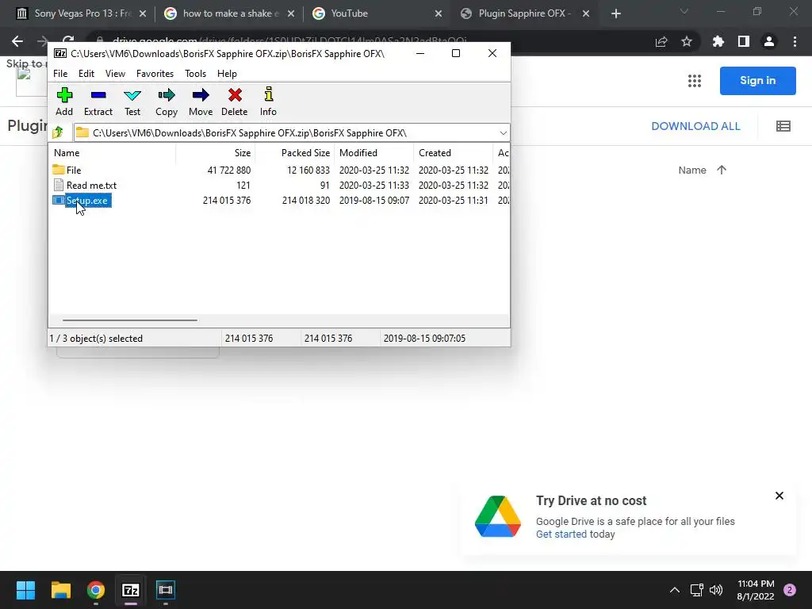This screenshot has height=609, width=812.
Task: Click the Sign in button
Action: [757, 81]
